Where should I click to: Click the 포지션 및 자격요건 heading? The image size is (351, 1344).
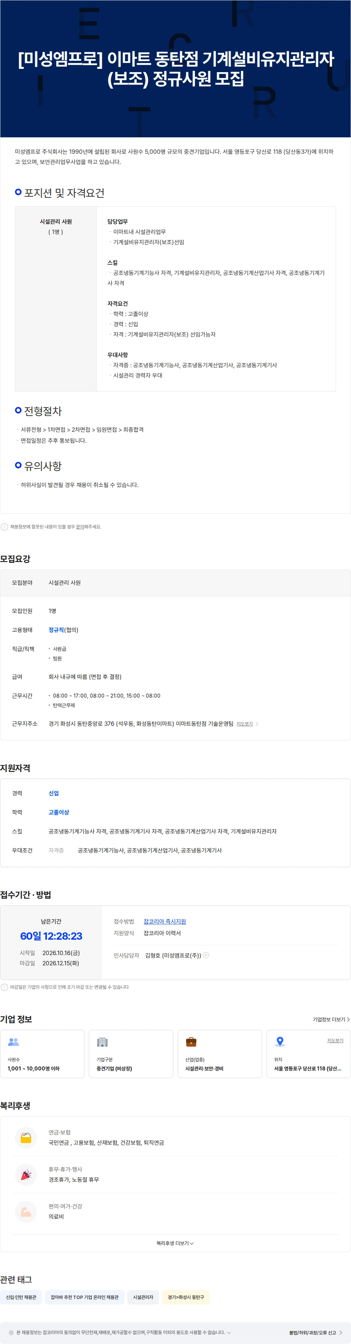[64, 193]
